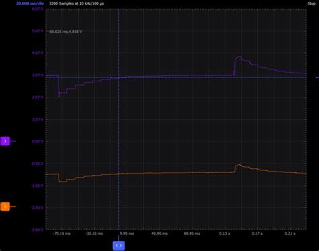
Task: Click the vertical dashed blue cursor line
Action: [x=118, y=119]
